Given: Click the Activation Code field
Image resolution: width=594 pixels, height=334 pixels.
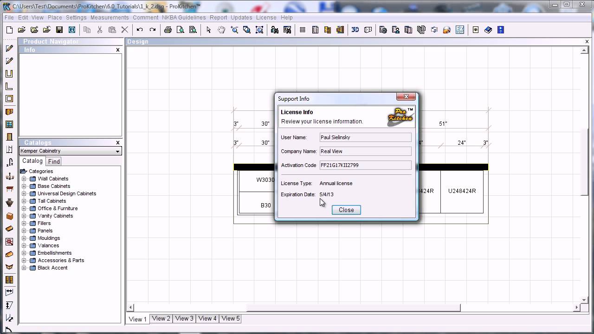Looking at the screenshot, I should click(365, 165).
